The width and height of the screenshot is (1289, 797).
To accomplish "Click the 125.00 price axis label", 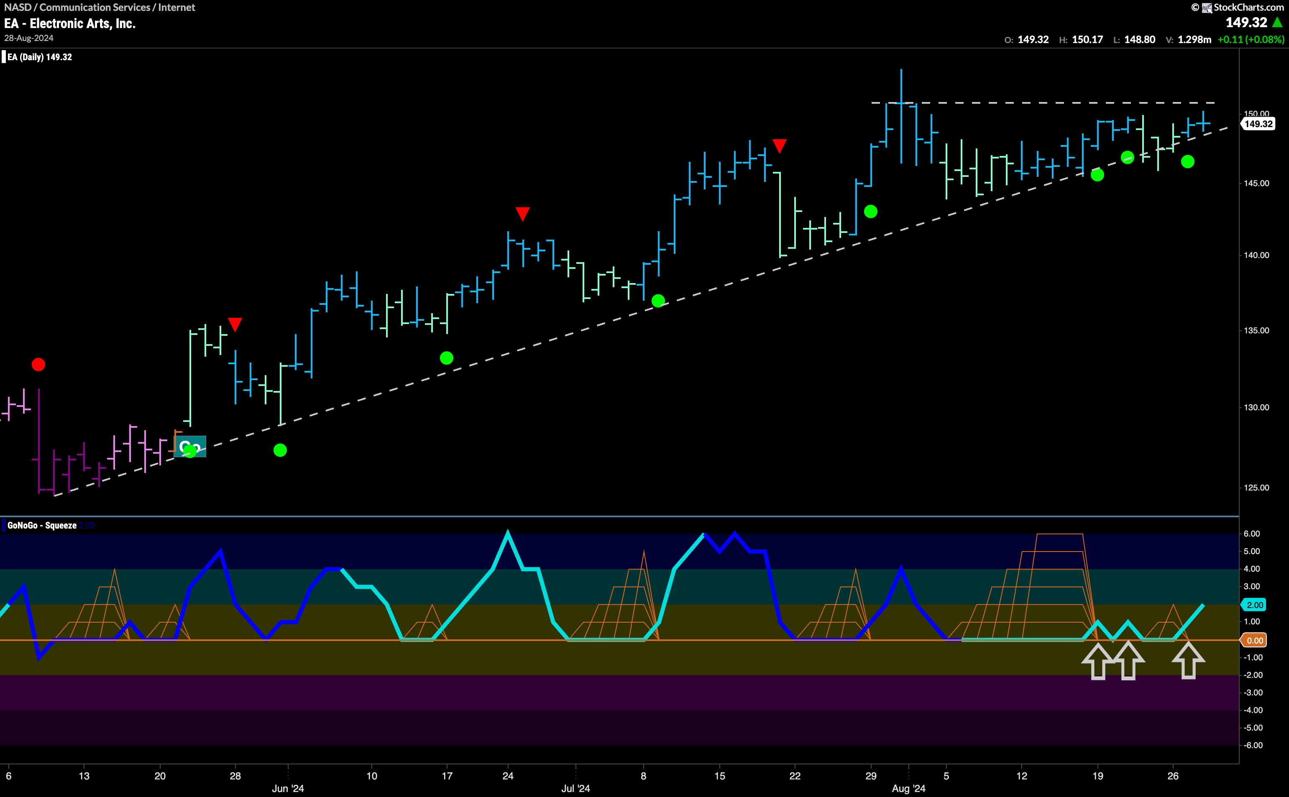I will (1256, 488).
